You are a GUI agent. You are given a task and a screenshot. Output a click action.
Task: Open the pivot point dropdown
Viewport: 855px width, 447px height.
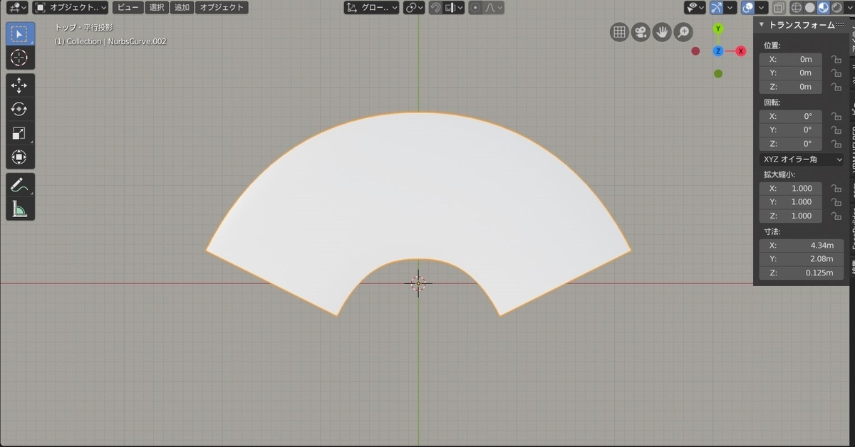click(413, 8)
